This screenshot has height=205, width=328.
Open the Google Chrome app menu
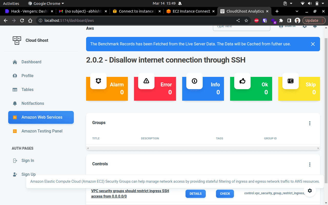point(46,3)
